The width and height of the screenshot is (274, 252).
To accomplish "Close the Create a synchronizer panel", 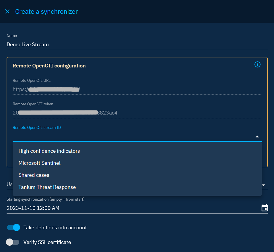I will coord(7,11).
